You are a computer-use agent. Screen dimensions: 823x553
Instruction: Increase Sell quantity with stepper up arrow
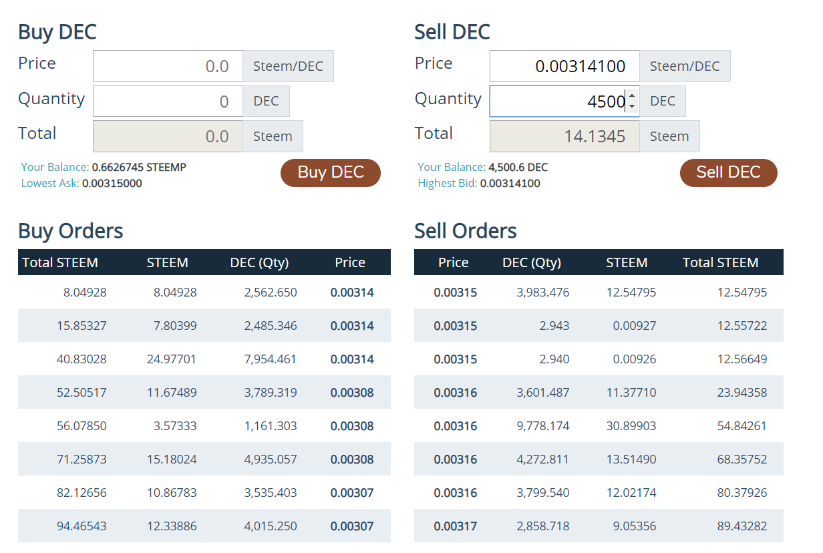632,97
